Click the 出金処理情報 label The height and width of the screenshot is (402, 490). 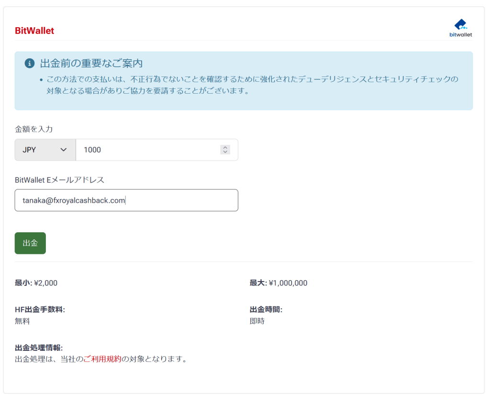[x=39, y=348]
